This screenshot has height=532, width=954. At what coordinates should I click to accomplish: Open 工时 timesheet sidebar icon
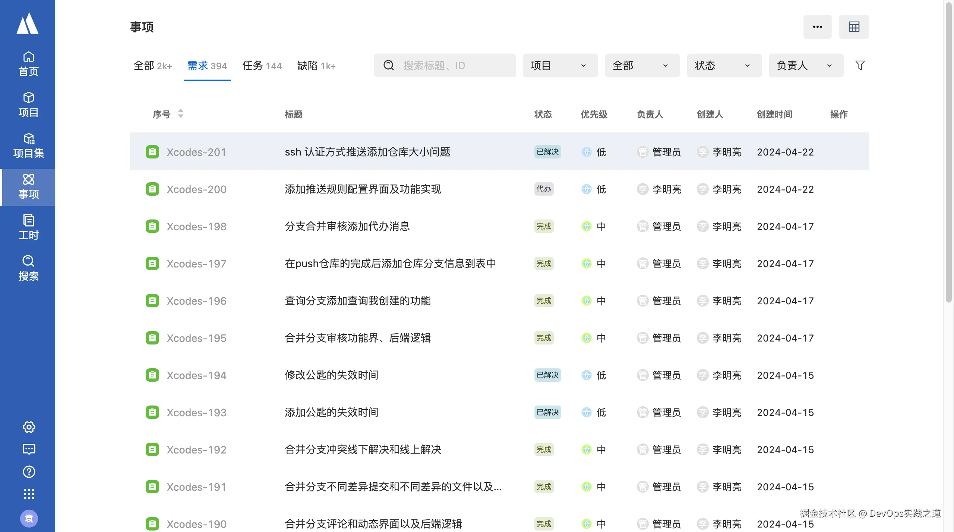coord(28,227)
